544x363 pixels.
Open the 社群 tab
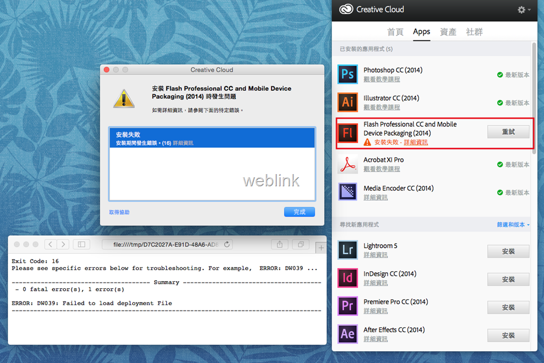point(474,32)
